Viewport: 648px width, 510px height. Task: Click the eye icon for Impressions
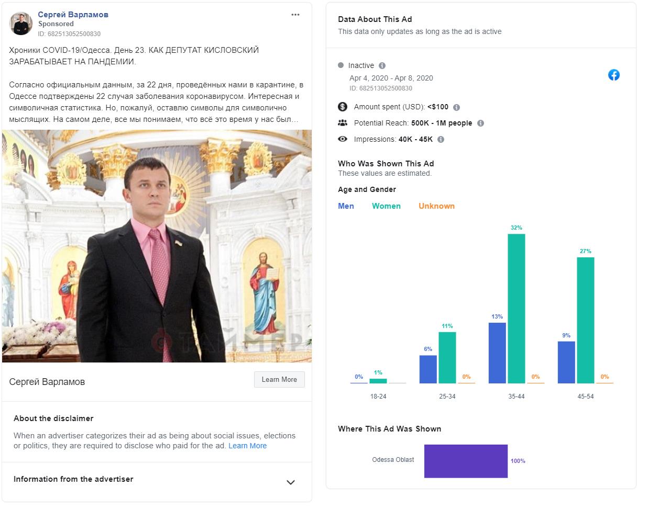tap(343, 139)
